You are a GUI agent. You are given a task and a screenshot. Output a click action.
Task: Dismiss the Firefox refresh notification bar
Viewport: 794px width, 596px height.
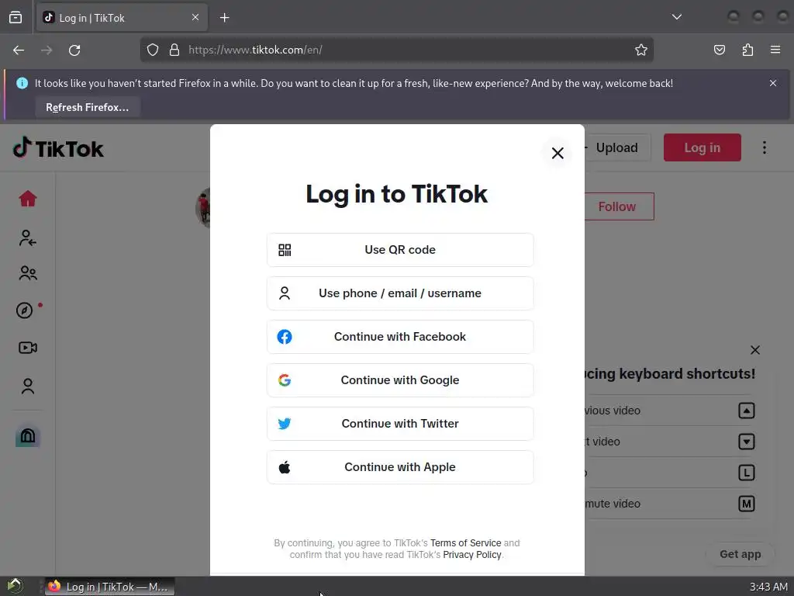click(x=773, y=83)
